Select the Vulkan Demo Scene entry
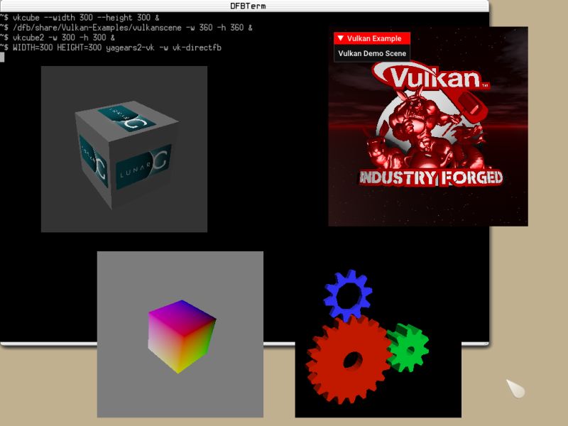This screenshot has height=426, width=568. coord(372,53)
